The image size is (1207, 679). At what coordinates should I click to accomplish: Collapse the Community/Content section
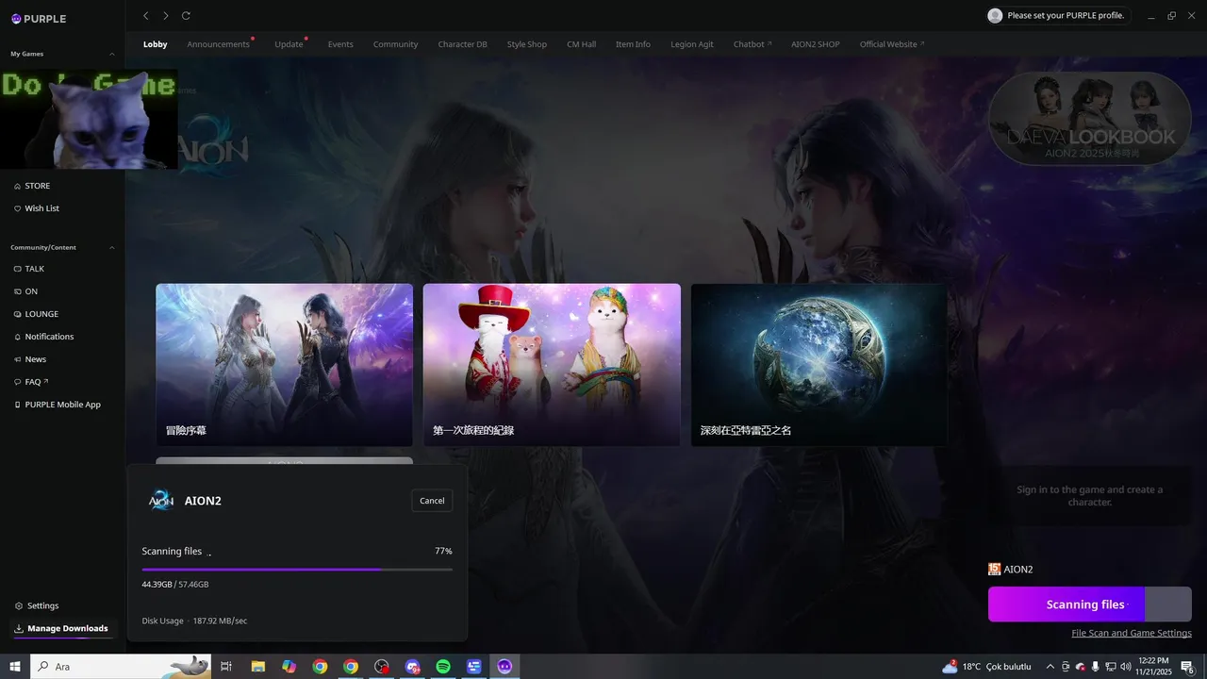[x=112, y=247]
